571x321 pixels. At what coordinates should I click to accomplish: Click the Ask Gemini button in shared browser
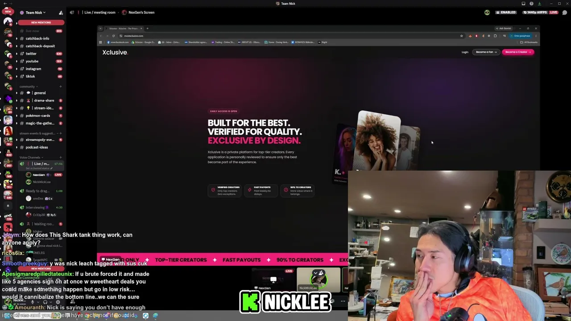505,29
